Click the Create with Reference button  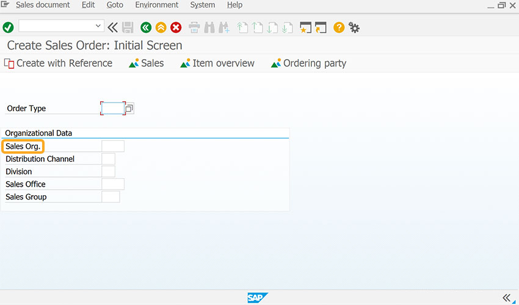(58, 63)
